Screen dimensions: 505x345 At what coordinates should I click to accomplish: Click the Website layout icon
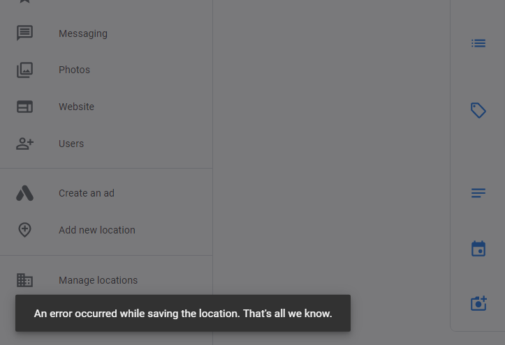tap(25, 107)
